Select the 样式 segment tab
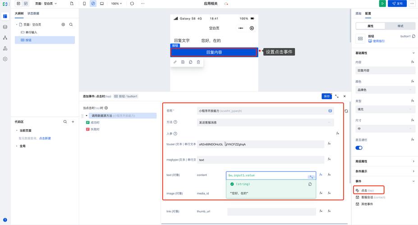This screenshot has height=225, width=418. (x=400, y=26)
